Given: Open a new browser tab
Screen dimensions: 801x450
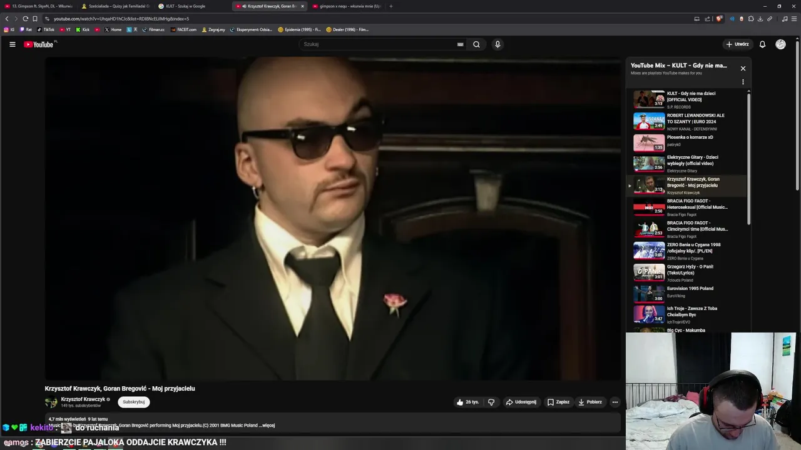Looking at the screenshot, I should [x=391, y=6].
